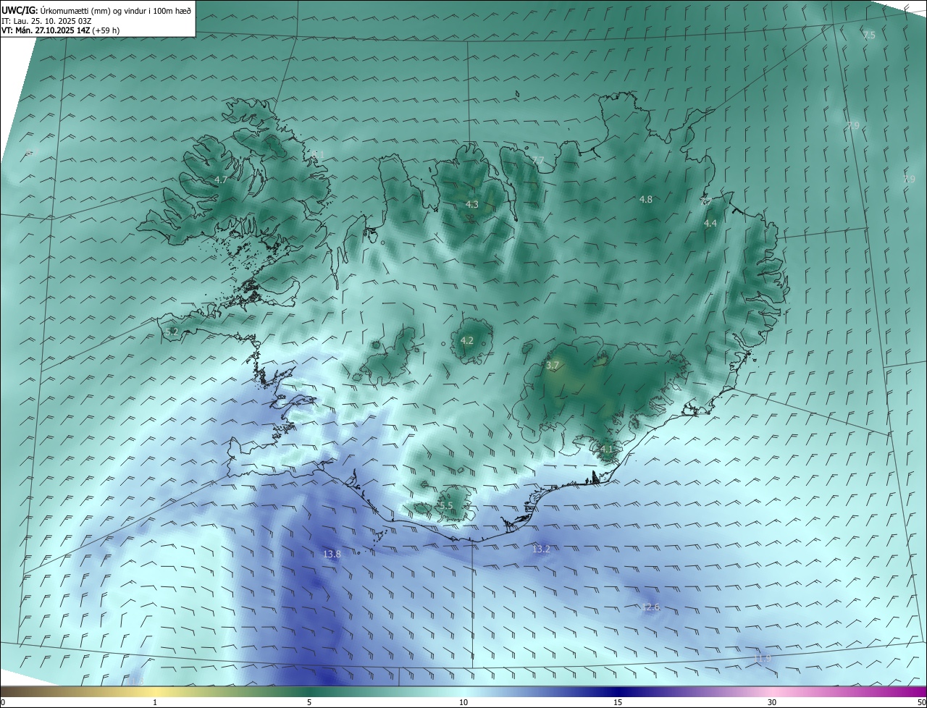Click the 15 tick on the color scale

[x=618, y=702]
